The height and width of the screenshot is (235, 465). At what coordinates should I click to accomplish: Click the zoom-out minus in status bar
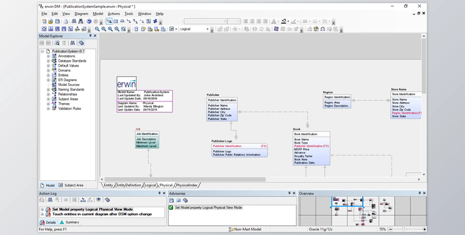[391, 229]
